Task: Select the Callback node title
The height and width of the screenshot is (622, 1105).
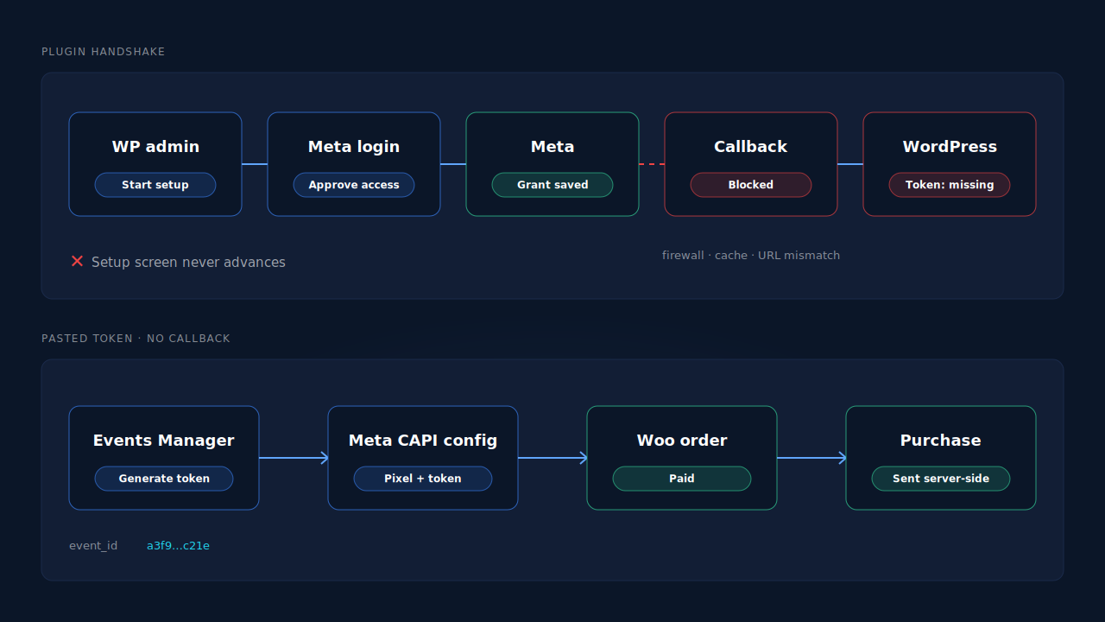Action: coord(751,147)
